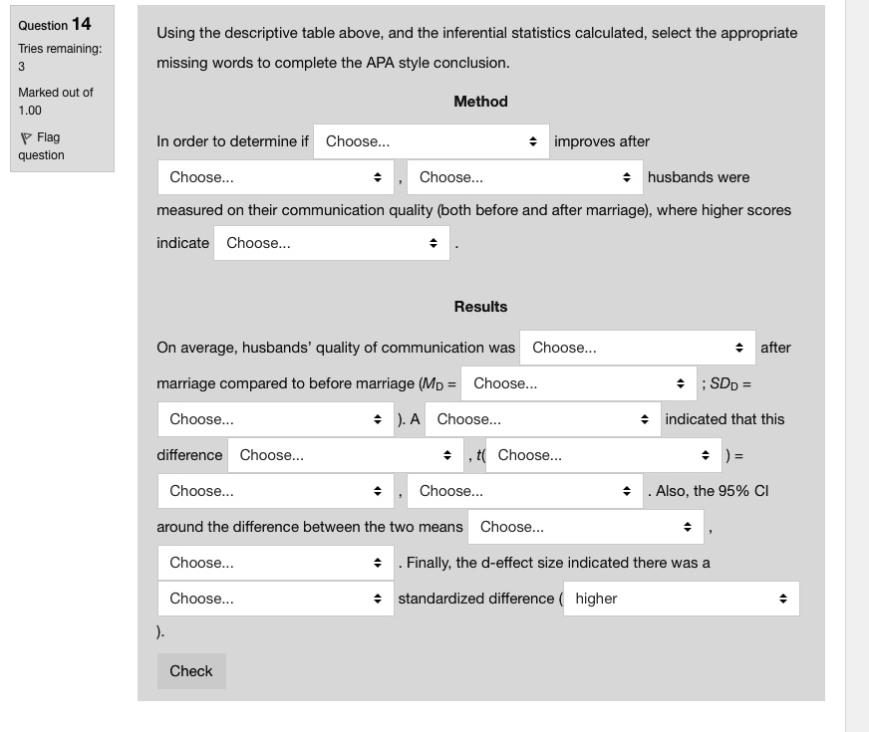
Task: Open the dropdown currently showing 'higher'
Action: point(682,598)
